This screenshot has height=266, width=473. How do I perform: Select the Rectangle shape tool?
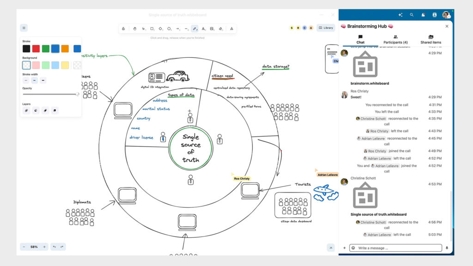[x=152, y=29]
